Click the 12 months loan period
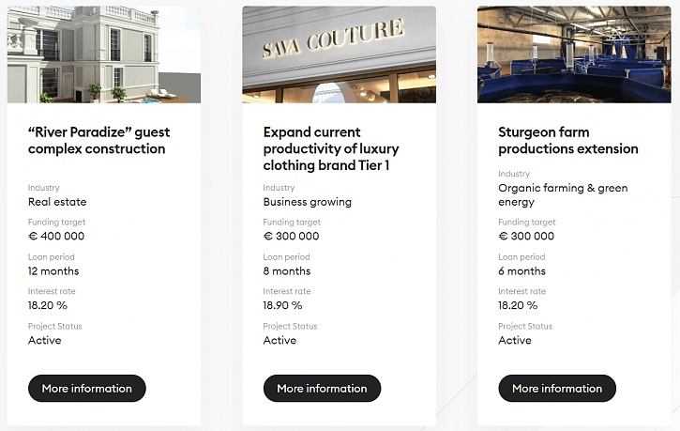 click(x=53, y=271)
